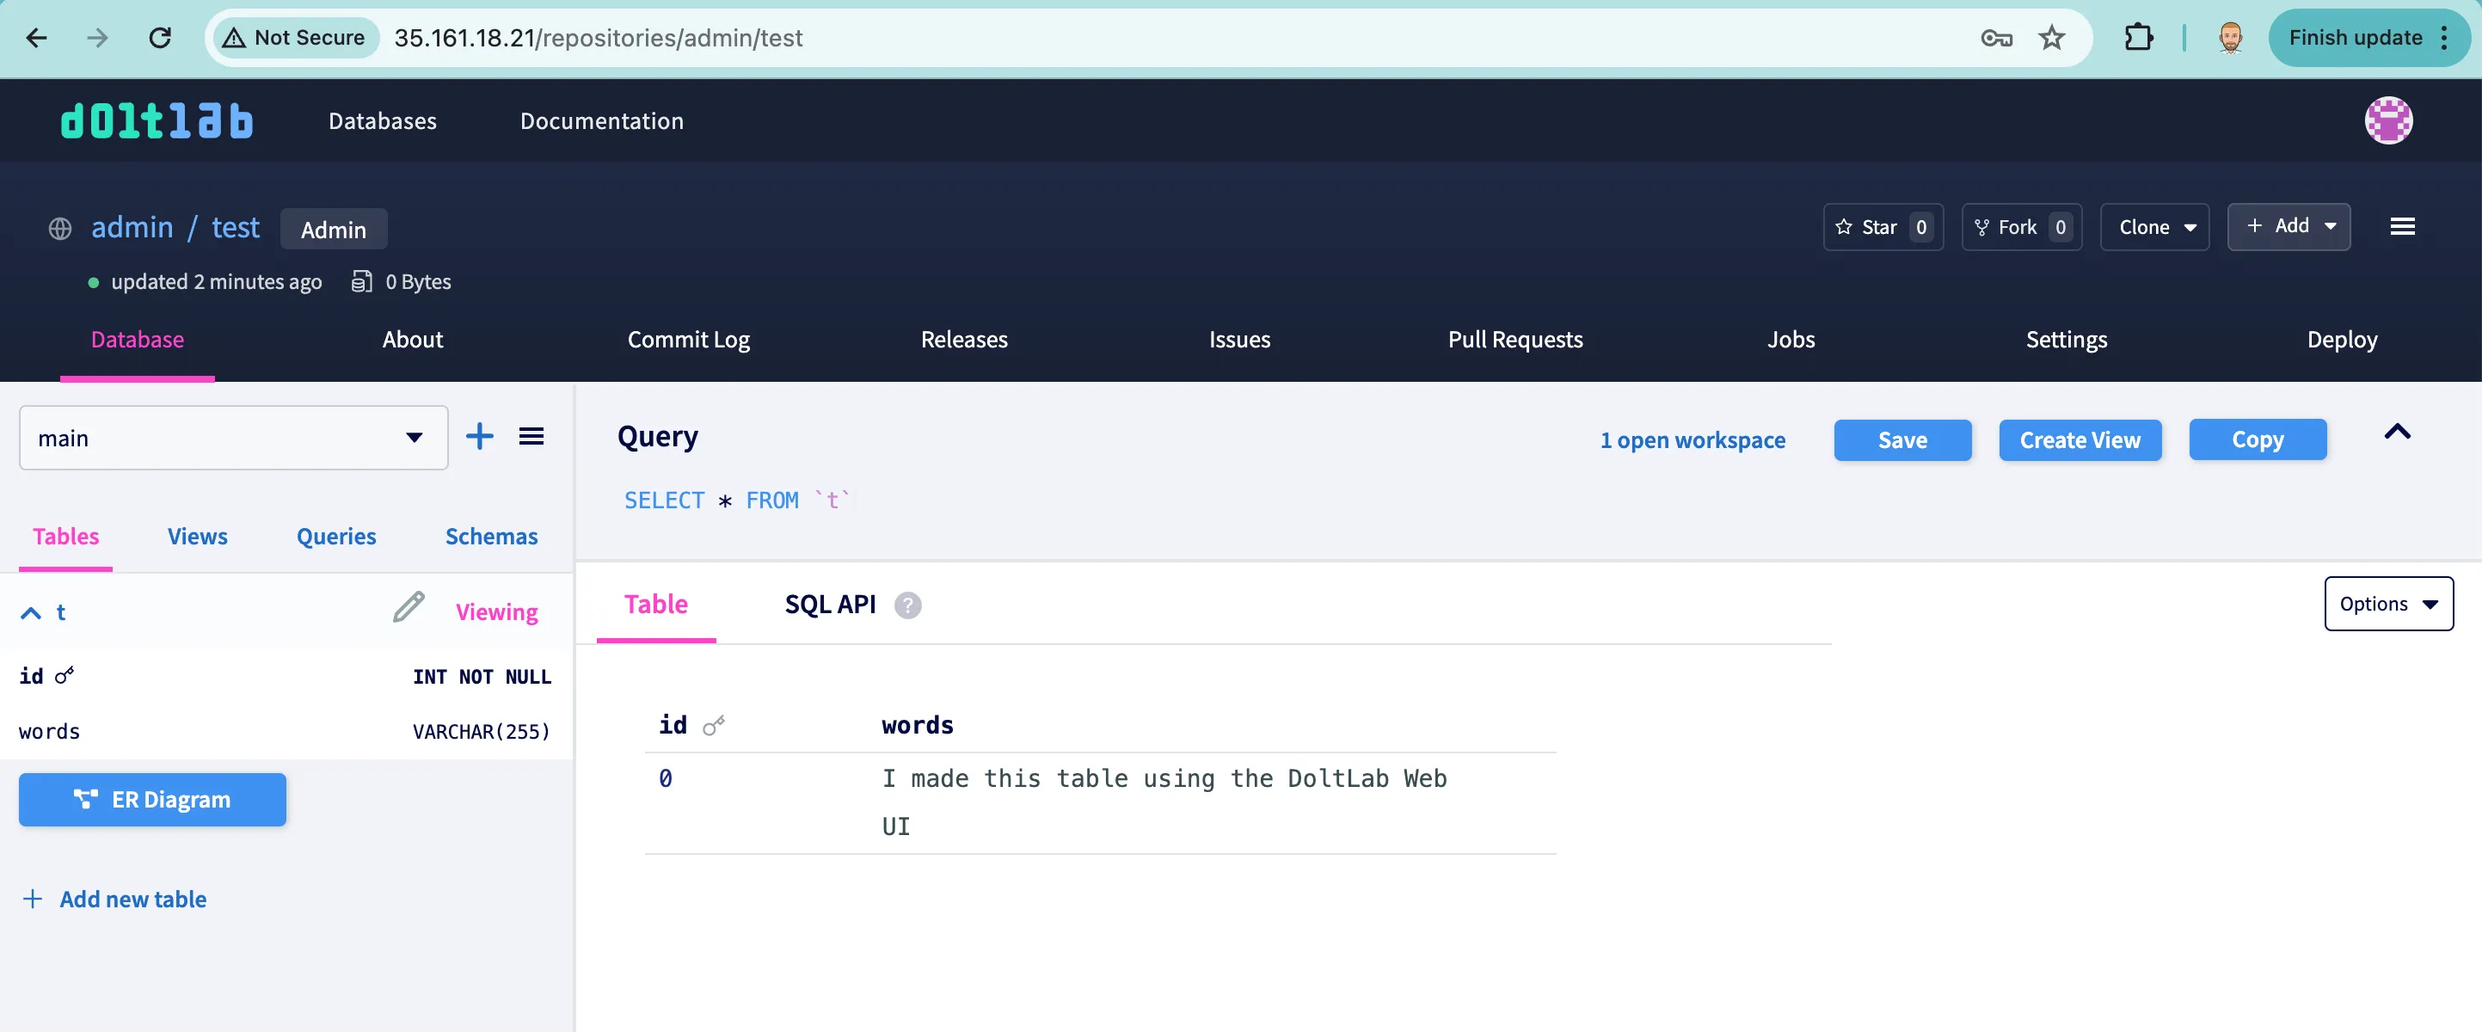The height and width of the screenshot is (1032, 2482).
Task: Open the Commit Log tab
Action: pyautogui.click(x=688, y=339)
